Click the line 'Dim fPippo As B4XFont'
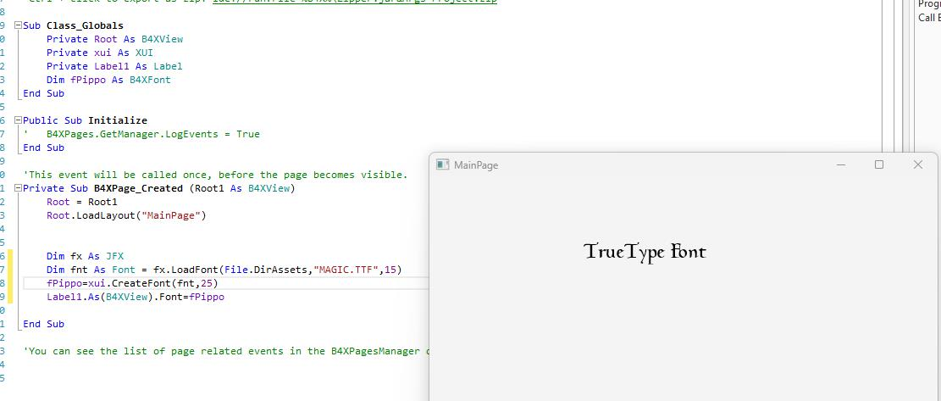The image size is (941, 401). 108,80
